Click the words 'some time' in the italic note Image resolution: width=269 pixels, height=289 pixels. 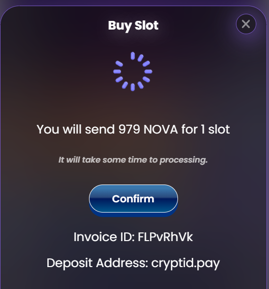[125, 160]
